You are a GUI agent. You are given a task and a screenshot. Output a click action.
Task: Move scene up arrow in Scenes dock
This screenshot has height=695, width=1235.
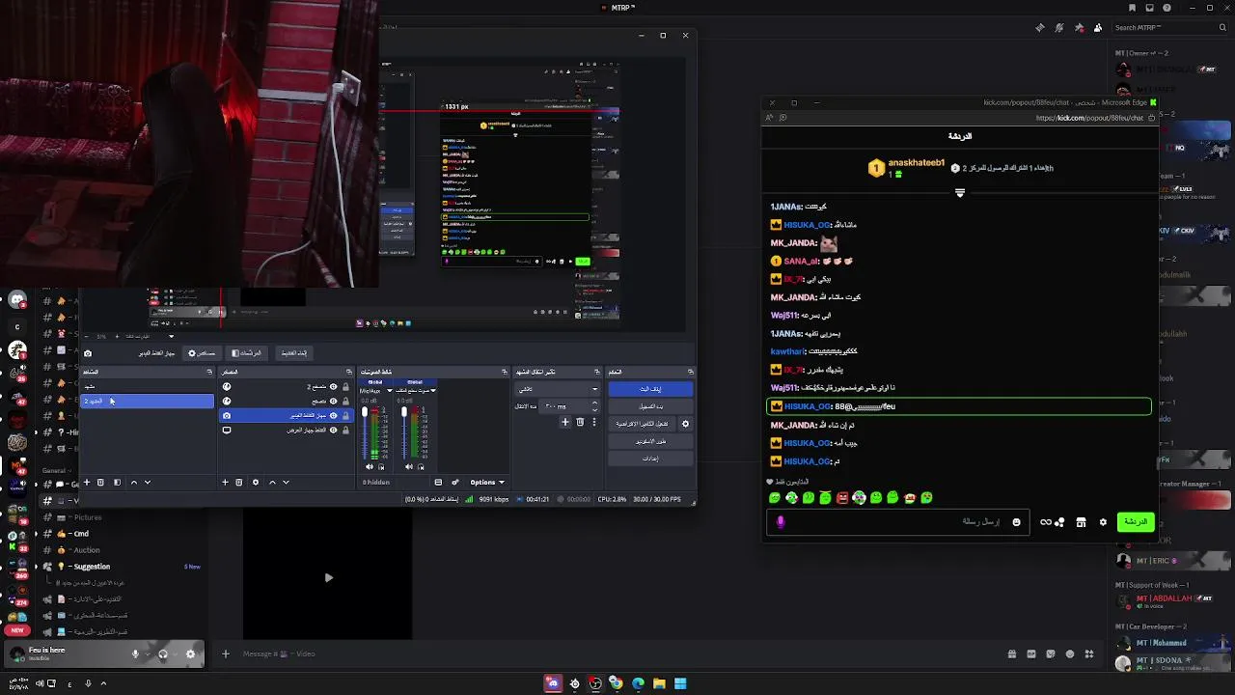coord(134,482)
